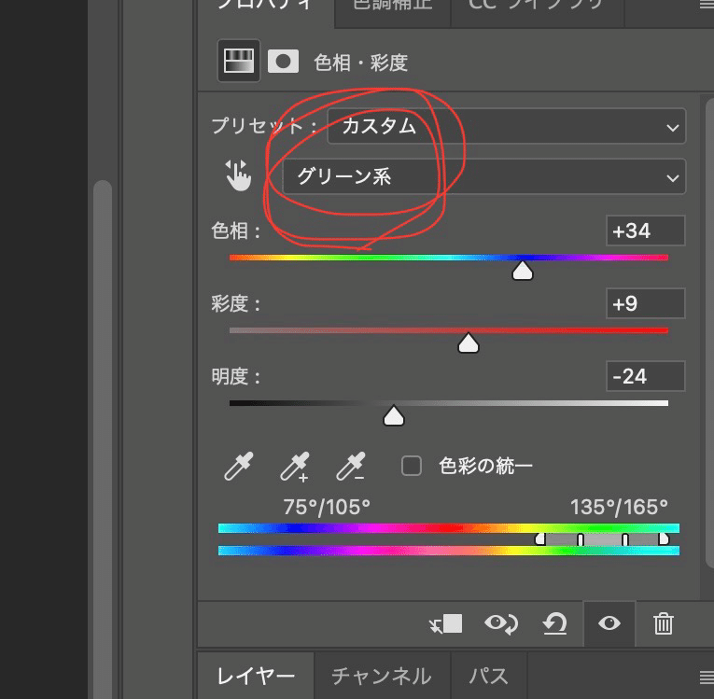Viewport: 714px width, 699px height.
Task: Open the Properties panel menu
Action: coord(707,6)
